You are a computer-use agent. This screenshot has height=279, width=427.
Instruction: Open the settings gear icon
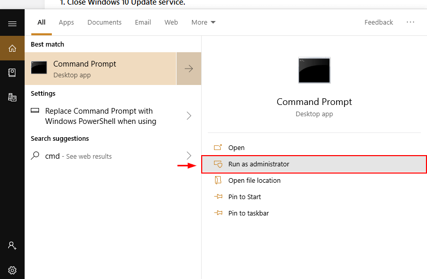tap(12, 270)
